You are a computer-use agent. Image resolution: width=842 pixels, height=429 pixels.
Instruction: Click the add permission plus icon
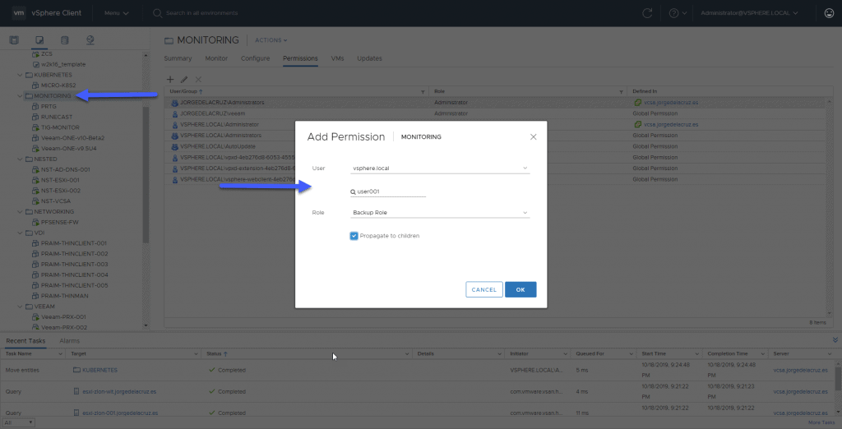click(170, 79)
